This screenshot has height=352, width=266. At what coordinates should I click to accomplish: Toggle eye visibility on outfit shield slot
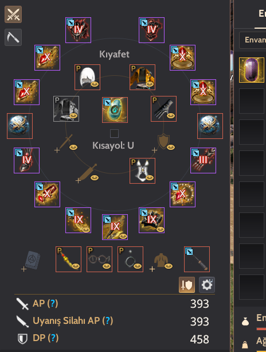click(171, 147)
